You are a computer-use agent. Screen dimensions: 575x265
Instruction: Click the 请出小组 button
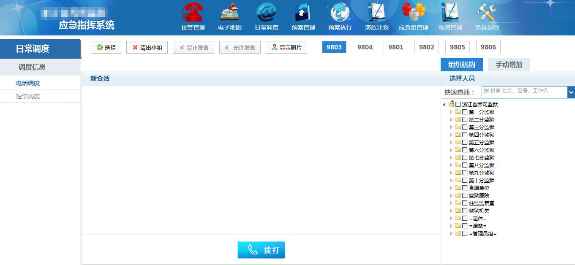coord(147,48)
